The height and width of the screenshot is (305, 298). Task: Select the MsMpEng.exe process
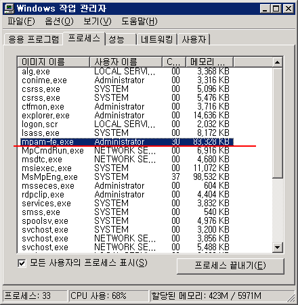pyautogui.click(x=125, y=177)
